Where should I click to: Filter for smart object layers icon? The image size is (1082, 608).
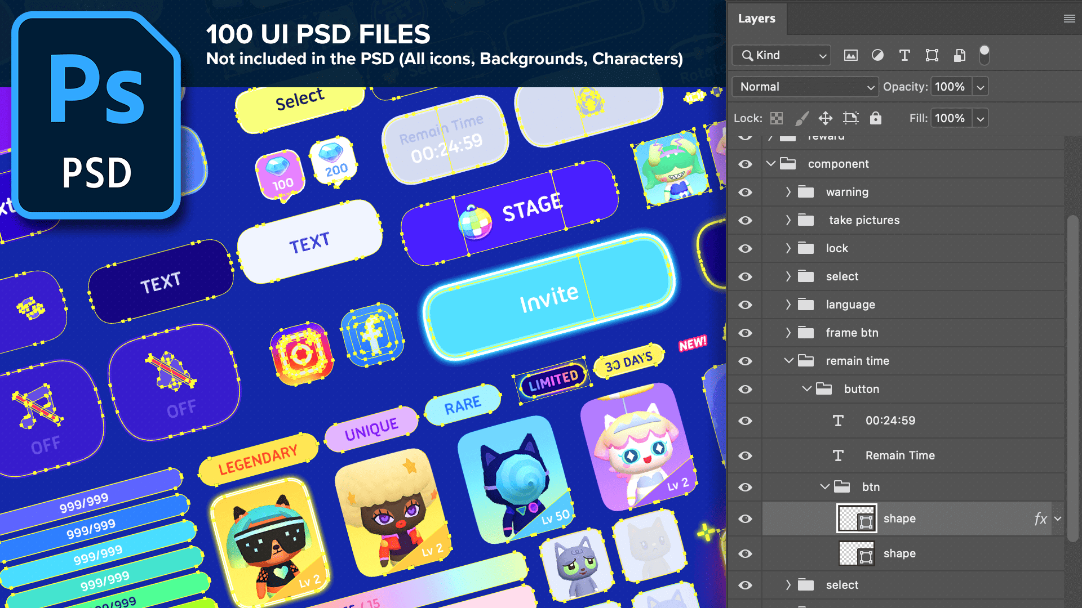tap(959, 55)
